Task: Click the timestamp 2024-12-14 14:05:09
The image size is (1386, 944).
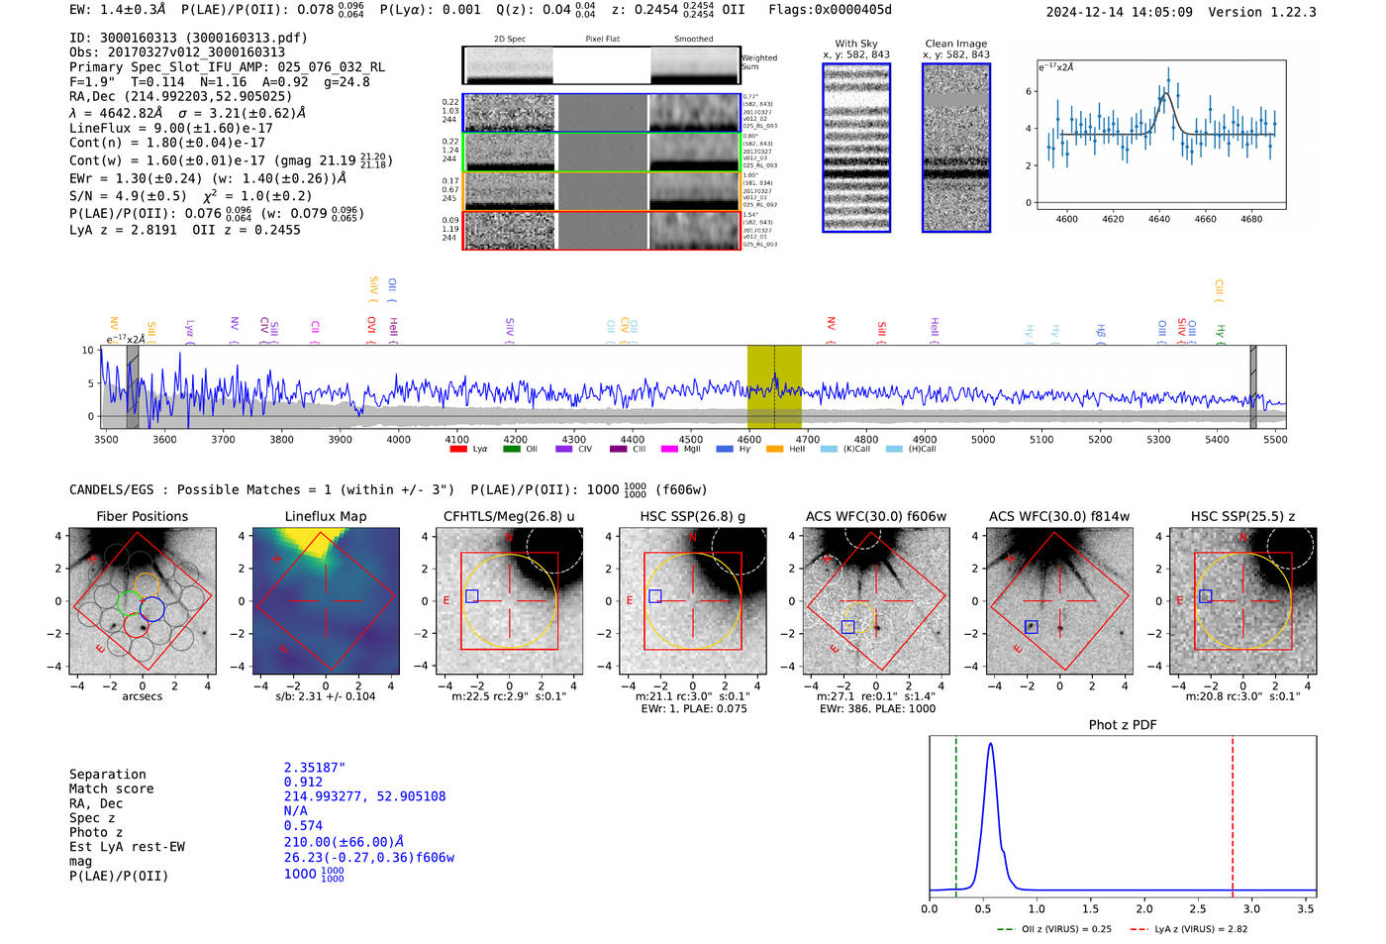Action: pyautogui.click(x=1120, y=12)
